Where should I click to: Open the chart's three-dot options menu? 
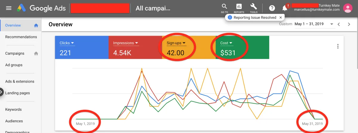click(338, 46)
